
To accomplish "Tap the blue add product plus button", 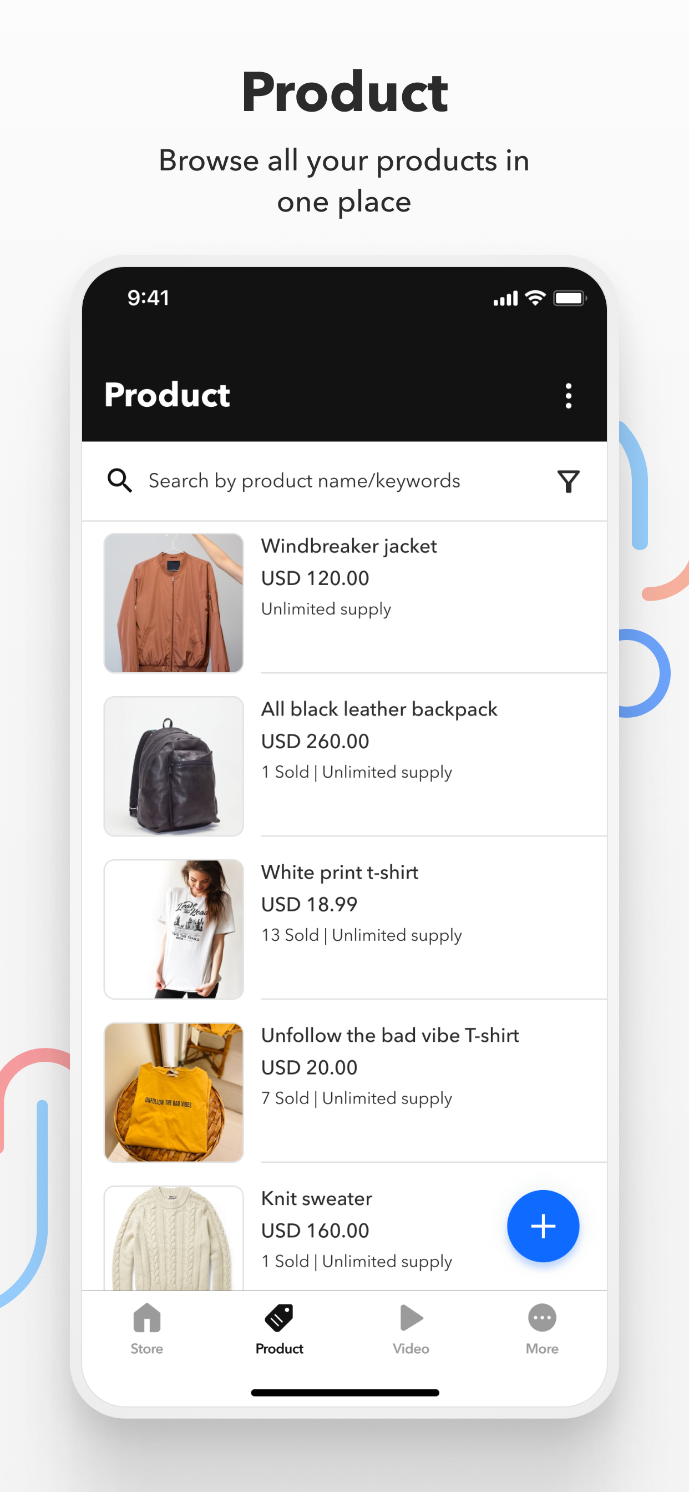I will (x=543, y=1226).
